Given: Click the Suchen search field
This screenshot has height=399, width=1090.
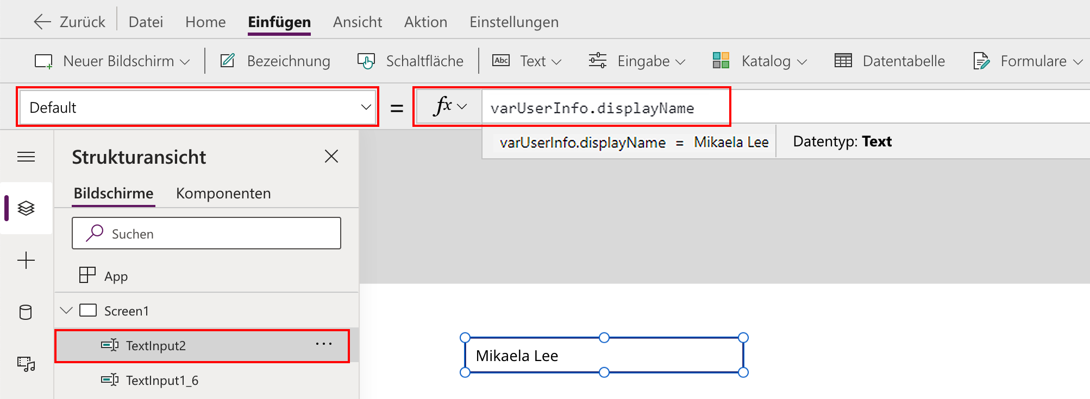Looking at the screenshot, I should coord(206,233).
